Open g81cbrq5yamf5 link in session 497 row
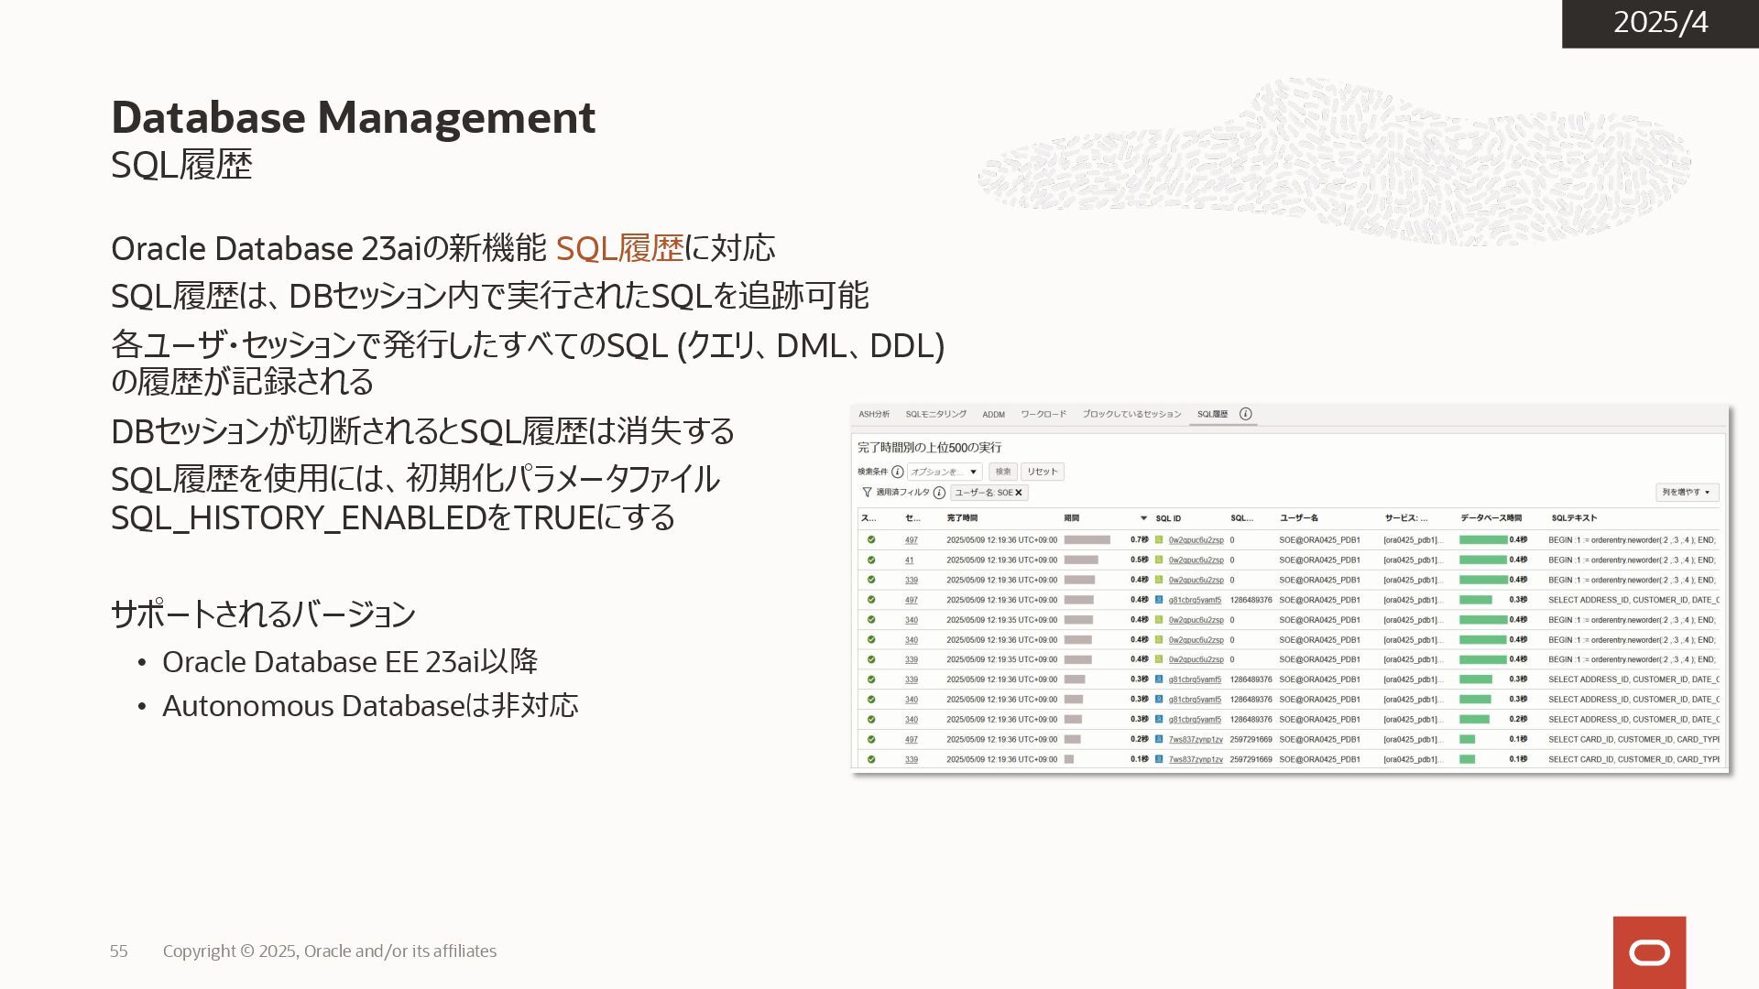 pyautogui.click(x=1195, y=601)
